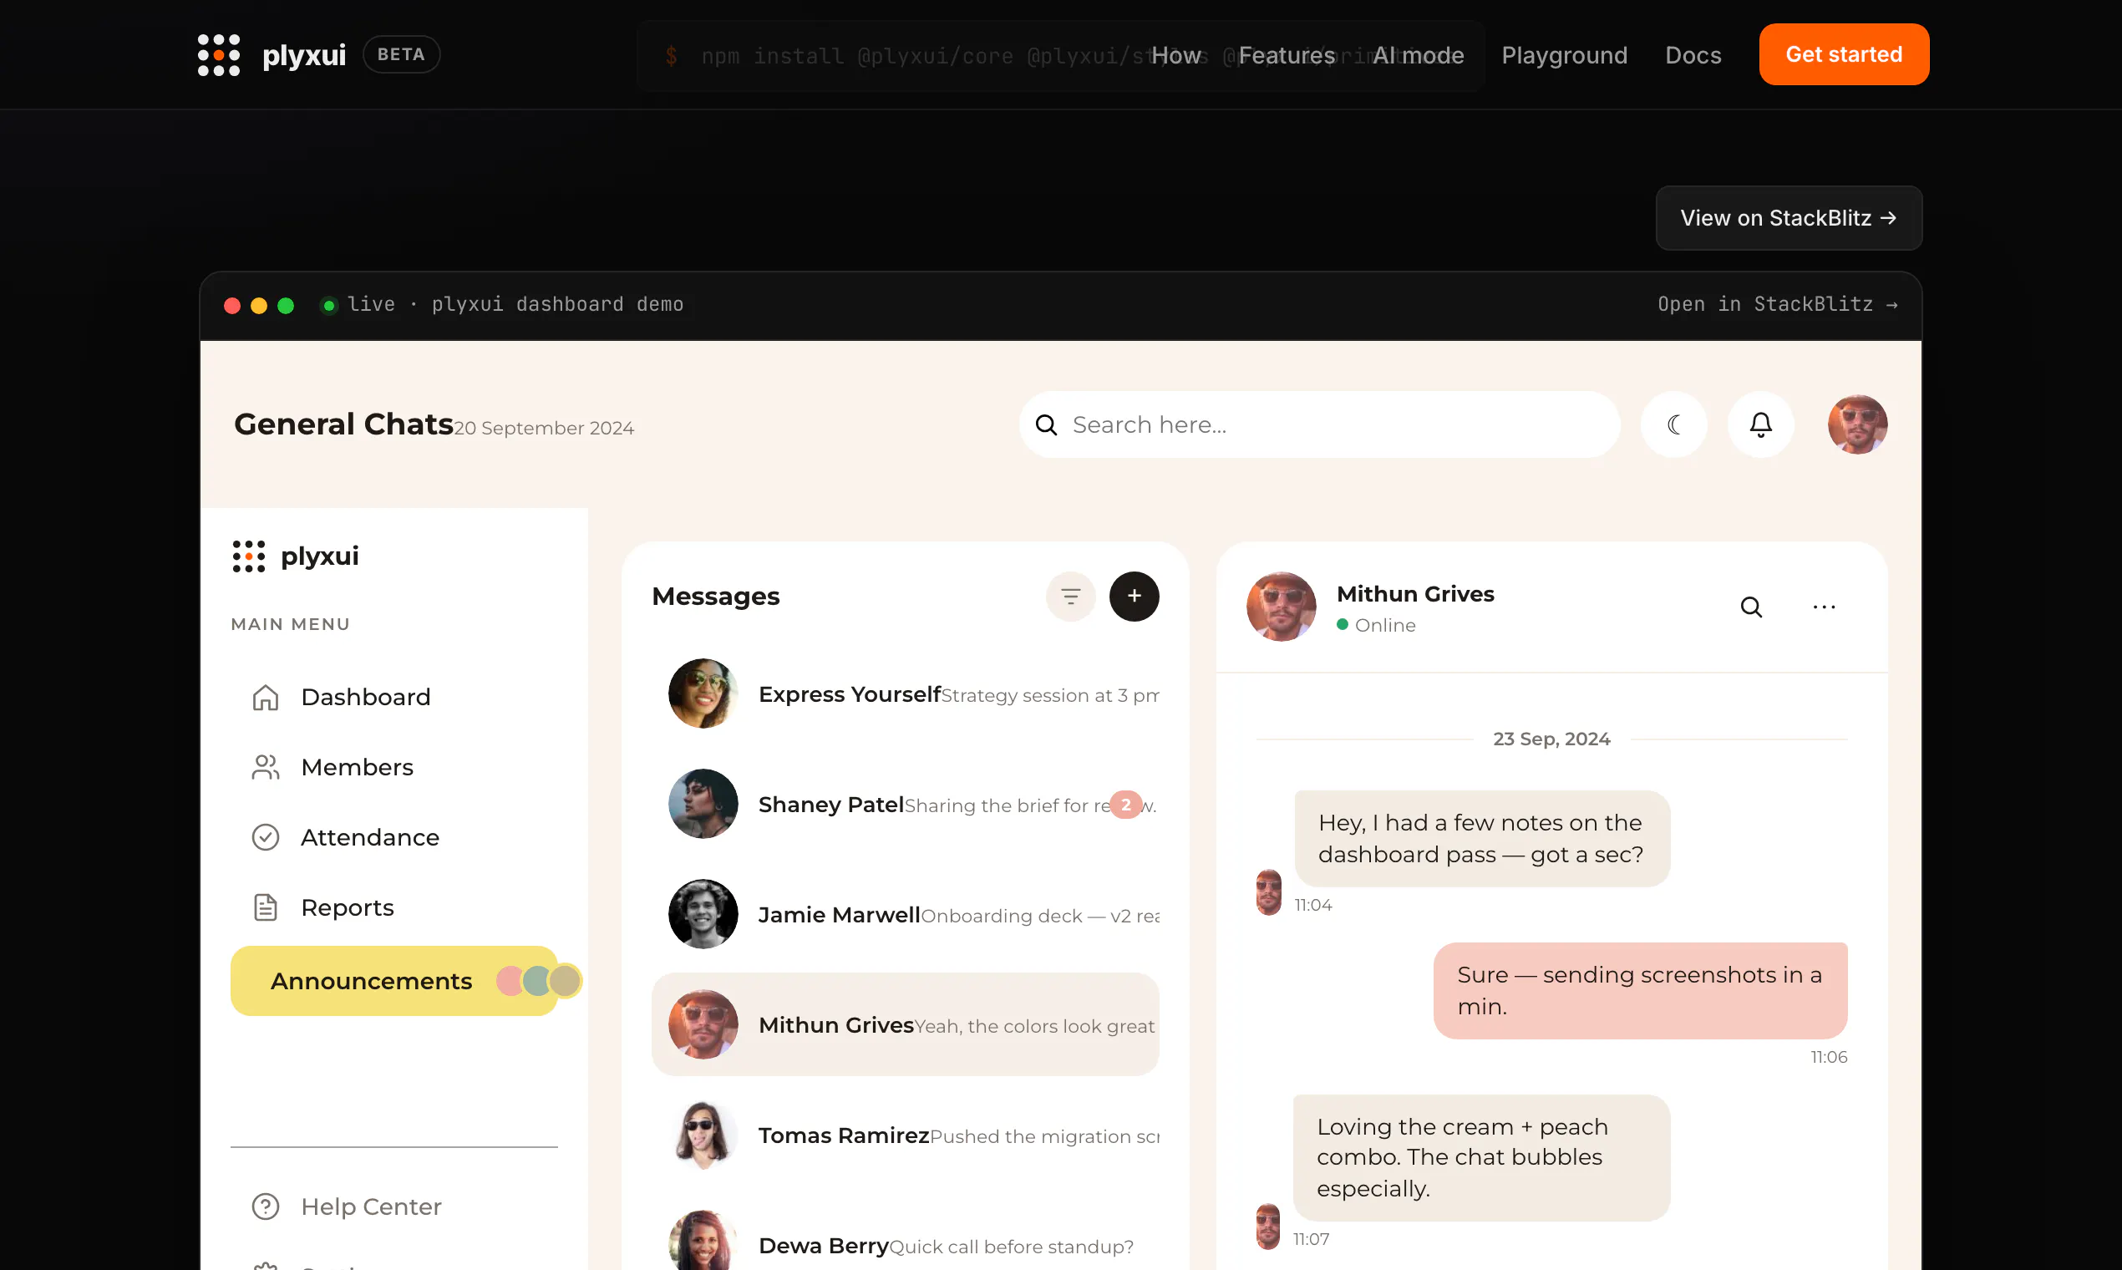Click the red close dot of the demo window
The width and height of the screenshot is (2122, 1270).
coord(232,306)
